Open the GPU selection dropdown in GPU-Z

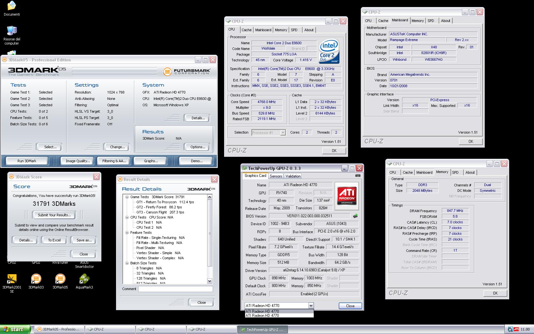pos(311,305)
